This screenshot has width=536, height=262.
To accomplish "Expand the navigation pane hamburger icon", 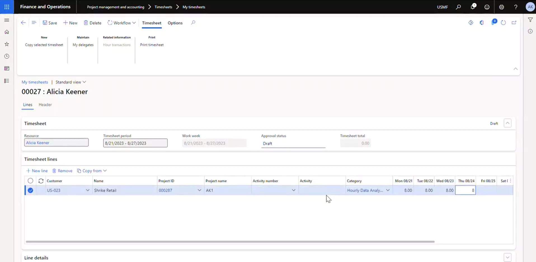I will pos(7,20).
